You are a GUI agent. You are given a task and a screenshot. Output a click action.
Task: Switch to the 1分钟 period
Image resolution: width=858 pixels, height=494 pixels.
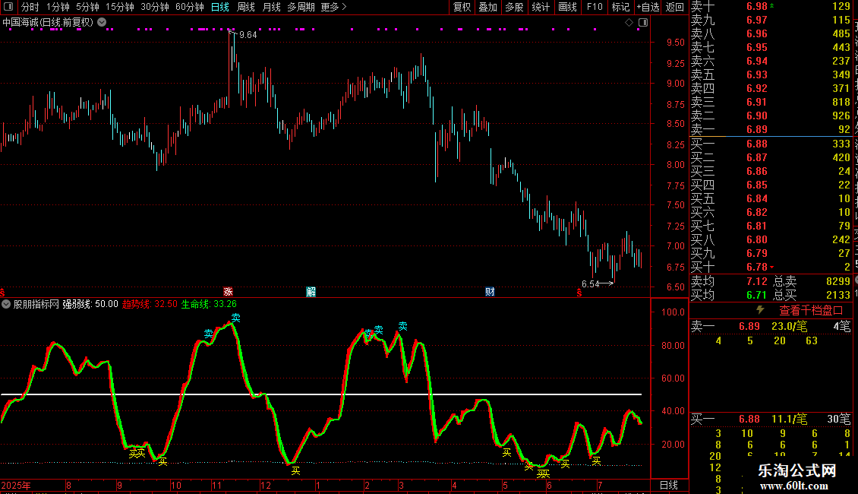coord(58,7)
